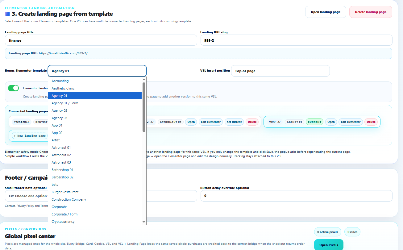Screen dimensions: 403x250
Task: Choose Corporate template option
Action: tap(95, 207)
